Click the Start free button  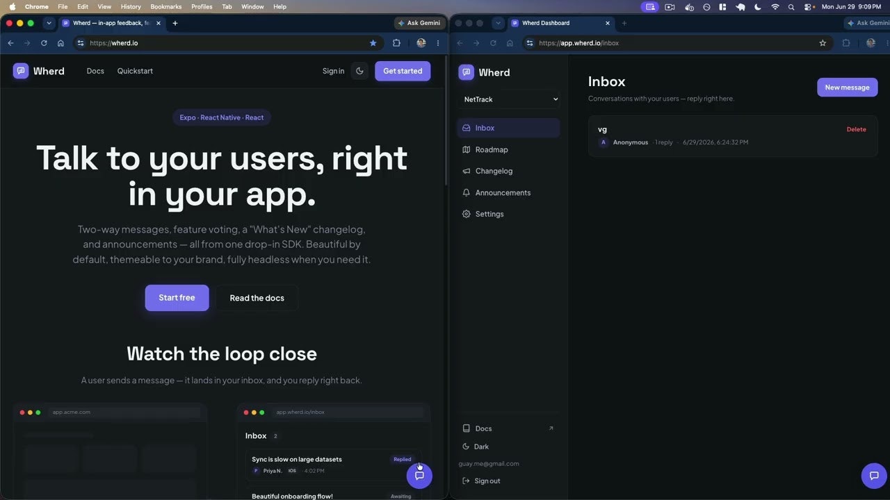pyautogui.click(x=177, y=298)
